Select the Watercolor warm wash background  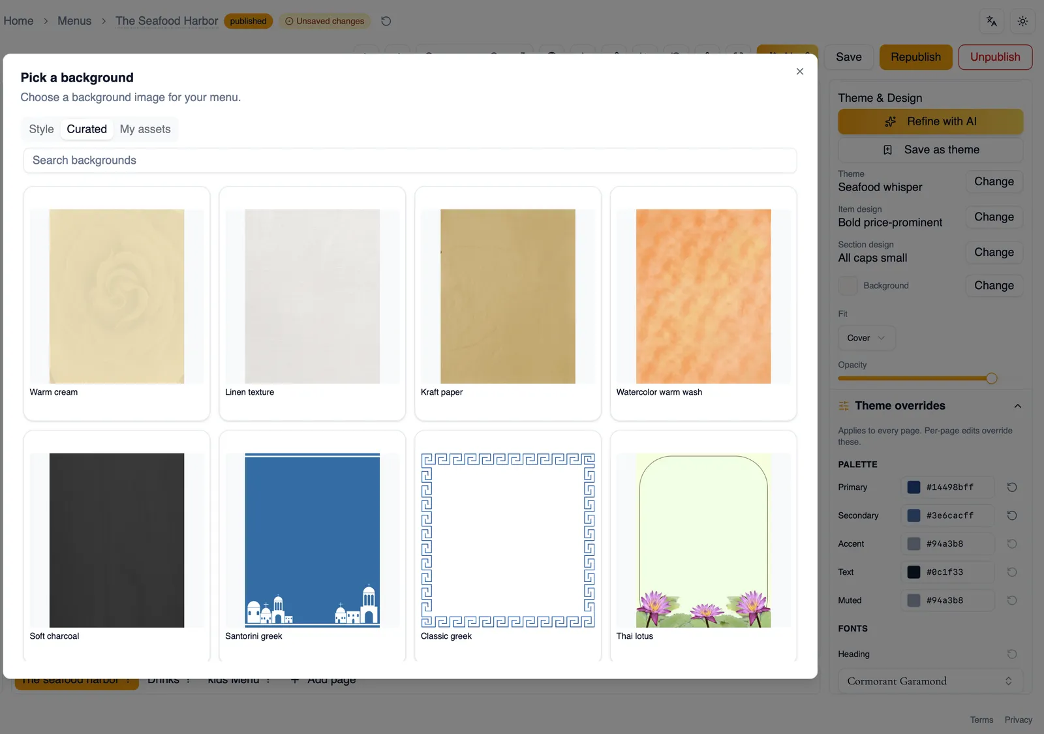point(703,303)
